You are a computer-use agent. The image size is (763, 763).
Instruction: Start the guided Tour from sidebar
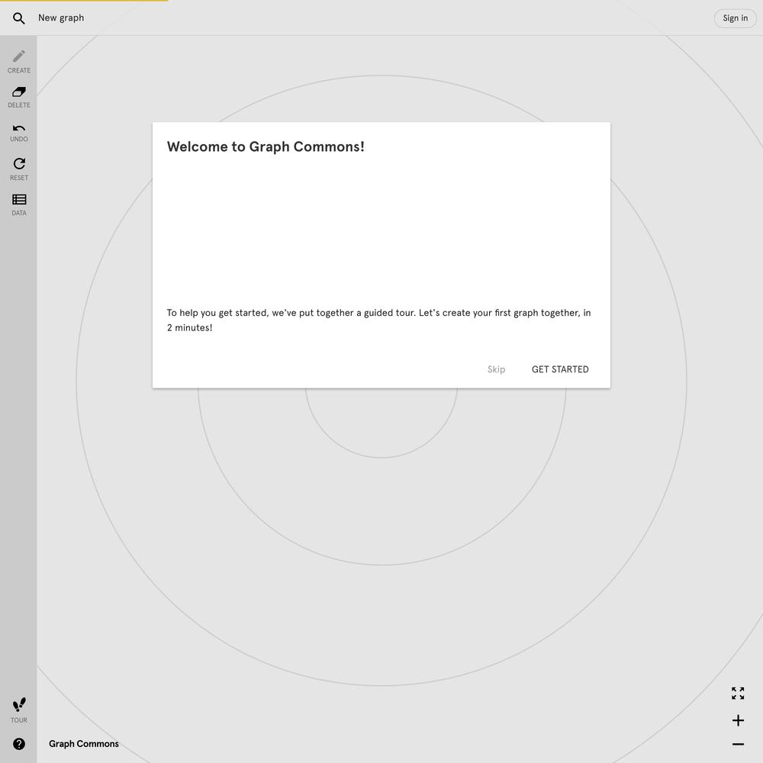(x=19, y=710)
